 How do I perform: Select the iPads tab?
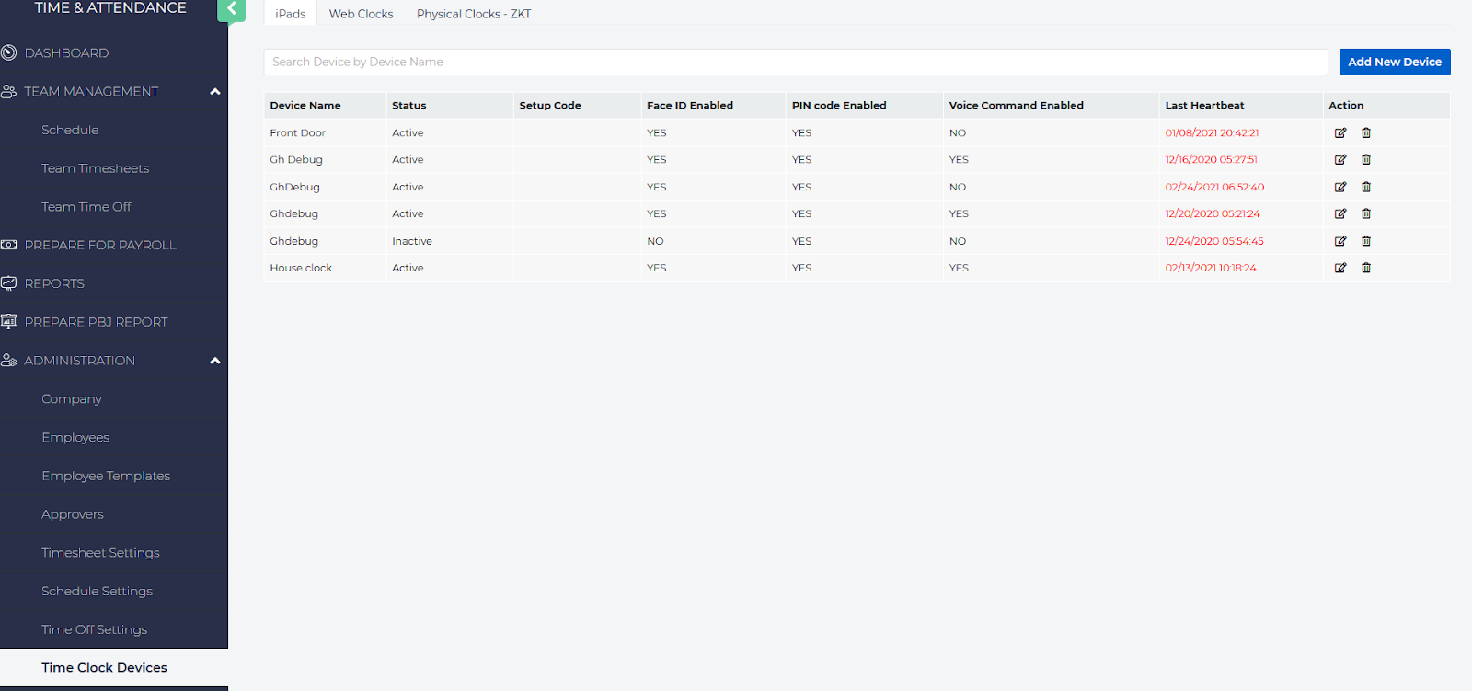[290, 14]
